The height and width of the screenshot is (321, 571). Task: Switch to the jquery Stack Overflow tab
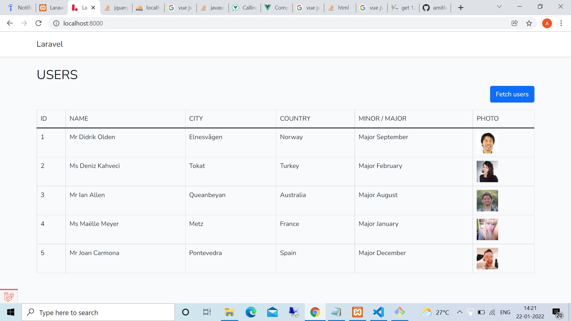(117, 8)
